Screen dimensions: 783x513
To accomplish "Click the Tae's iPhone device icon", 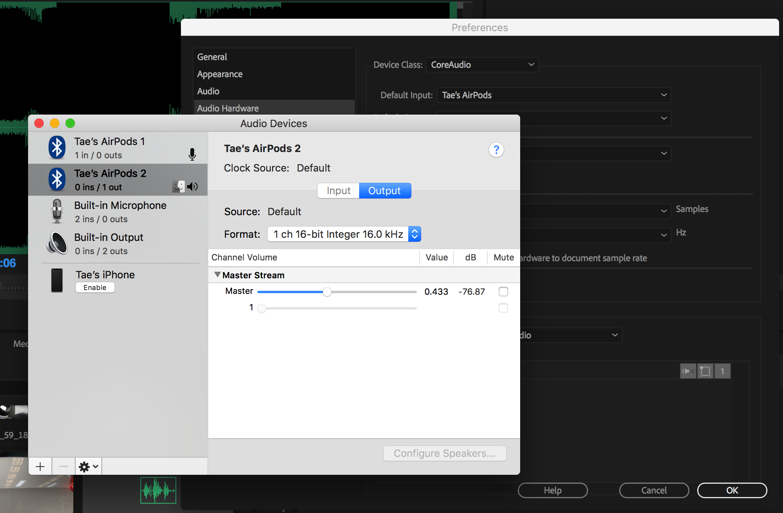I will pyautogui.click(x=57, y=280).
